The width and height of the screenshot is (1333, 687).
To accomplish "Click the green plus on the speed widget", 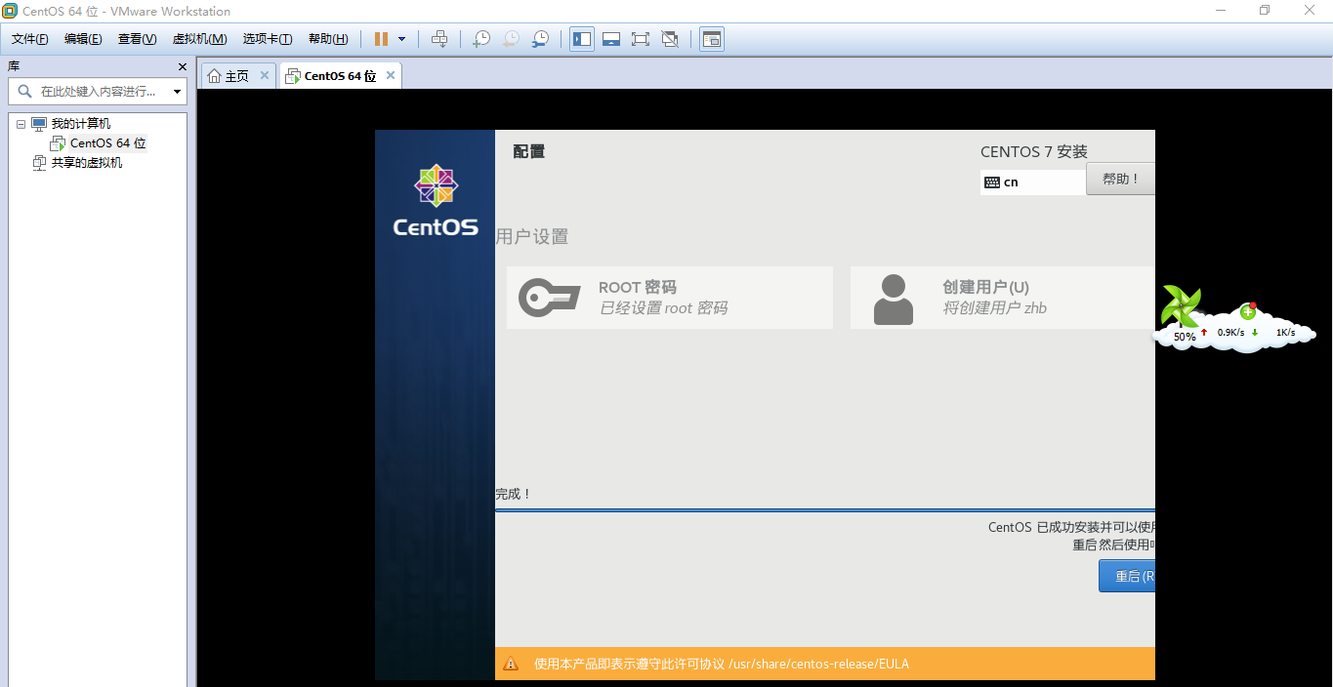I will [x=1247, y=312].
